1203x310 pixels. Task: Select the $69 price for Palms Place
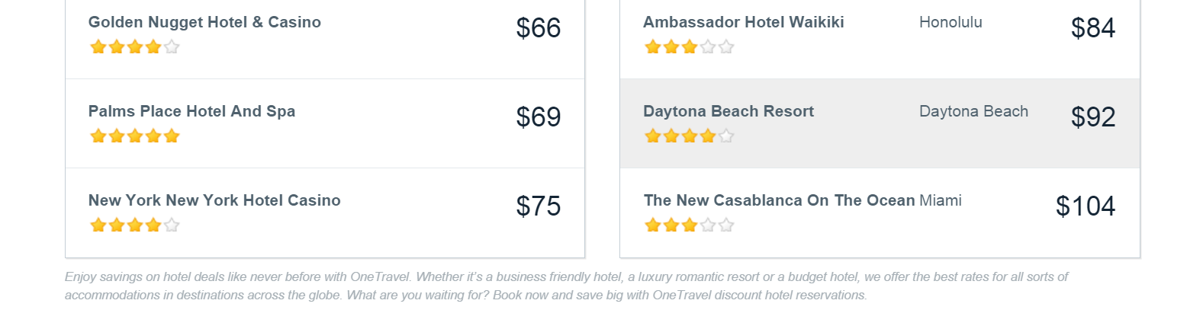pos(539,117)
